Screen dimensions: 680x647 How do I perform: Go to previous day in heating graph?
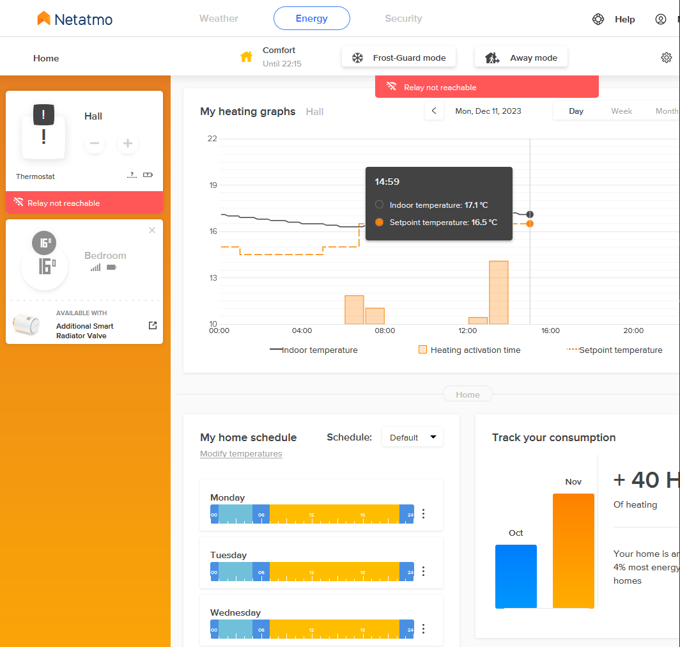(434, 111)
